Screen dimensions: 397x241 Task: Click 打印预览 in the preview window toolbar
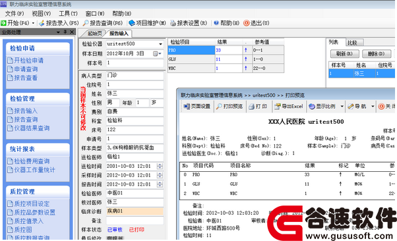229,107
